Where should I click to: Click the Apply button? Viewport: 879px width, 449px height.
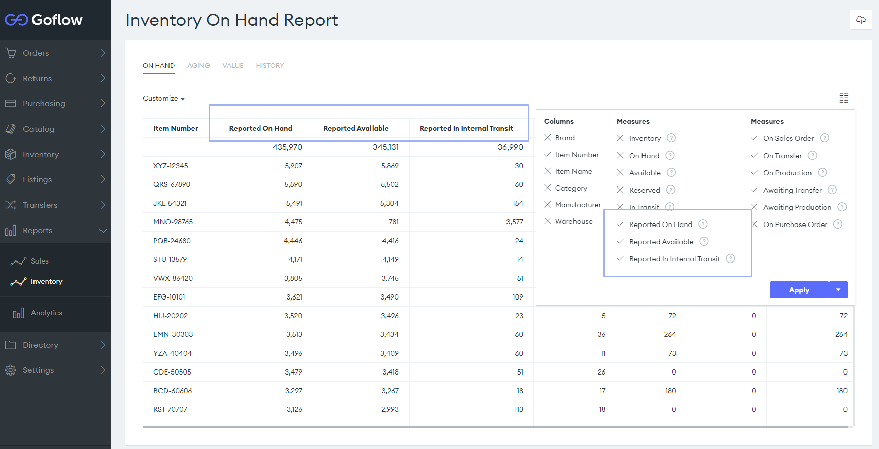point(799,290)
